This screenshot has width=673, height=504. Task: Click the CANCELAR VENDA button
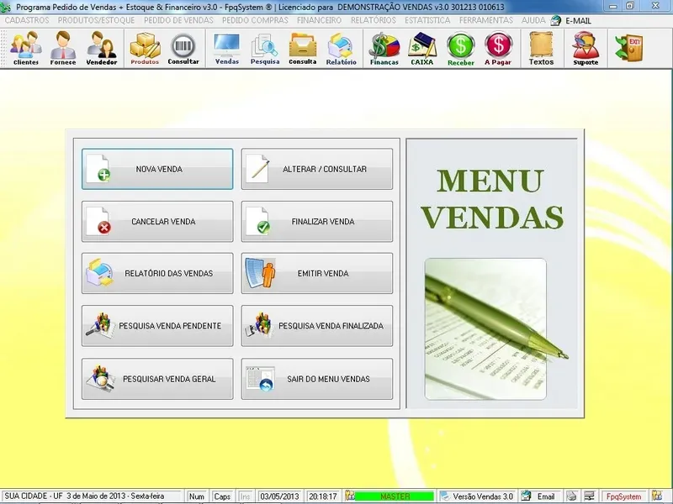[157, 222]
